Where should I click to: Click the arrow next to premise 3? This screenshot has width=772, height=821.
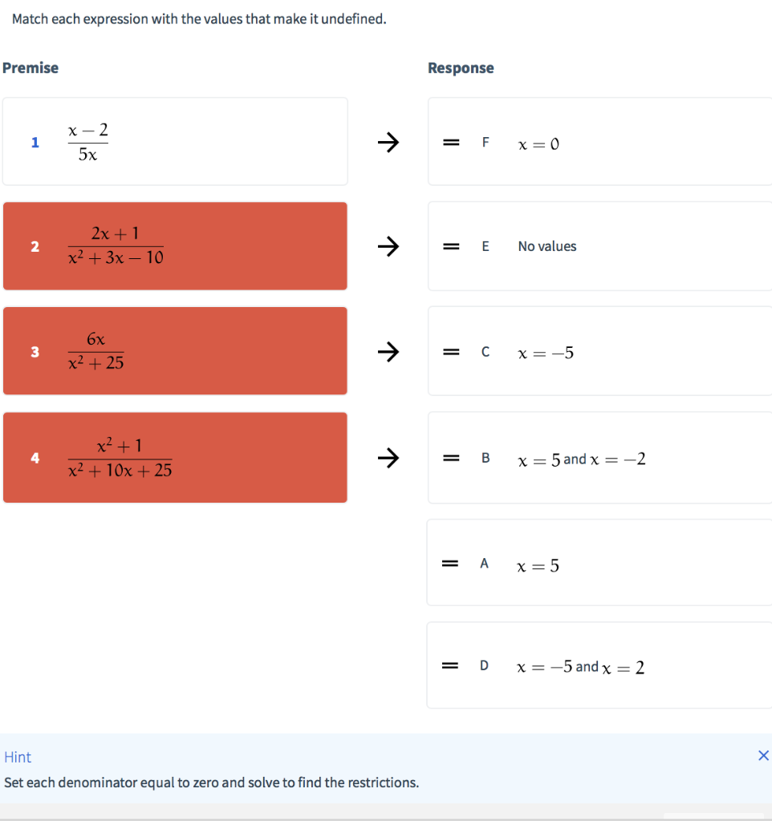(388, 352)
